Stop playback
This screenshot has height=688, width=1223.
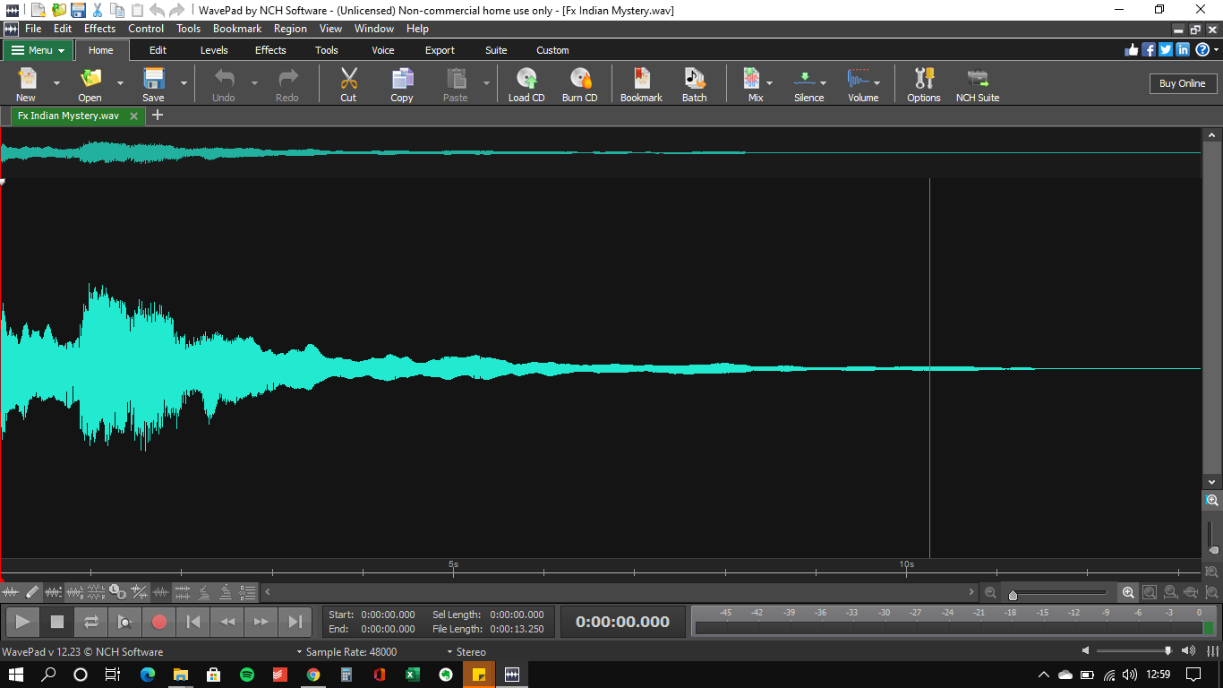(x=57, y=622)
